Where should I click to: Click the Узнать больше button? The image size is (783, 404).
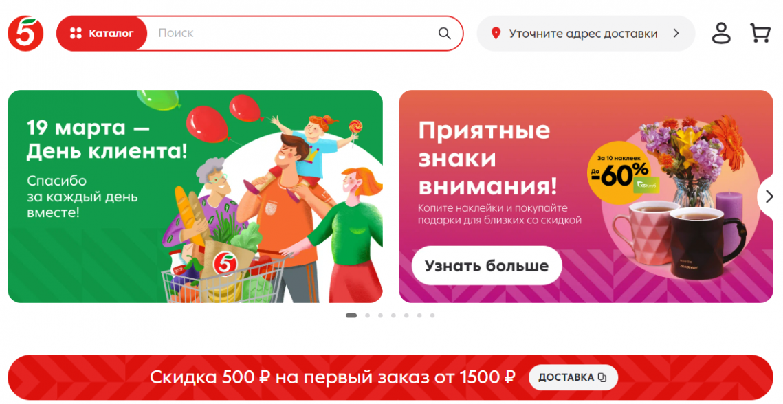[x=487, y=266]
